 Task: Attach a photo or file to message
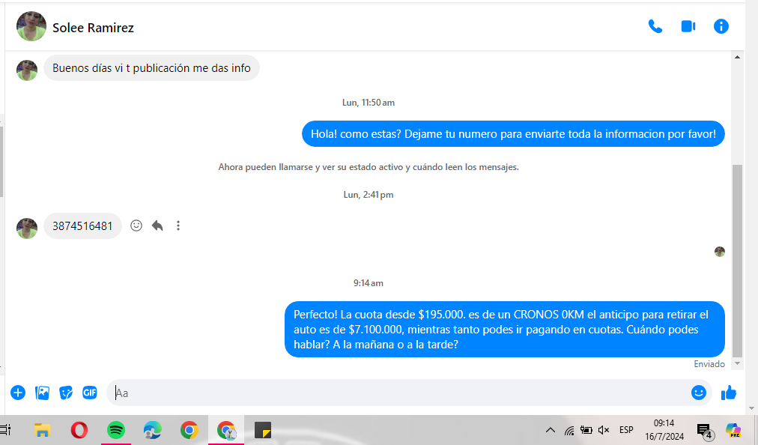coord(42,393)
